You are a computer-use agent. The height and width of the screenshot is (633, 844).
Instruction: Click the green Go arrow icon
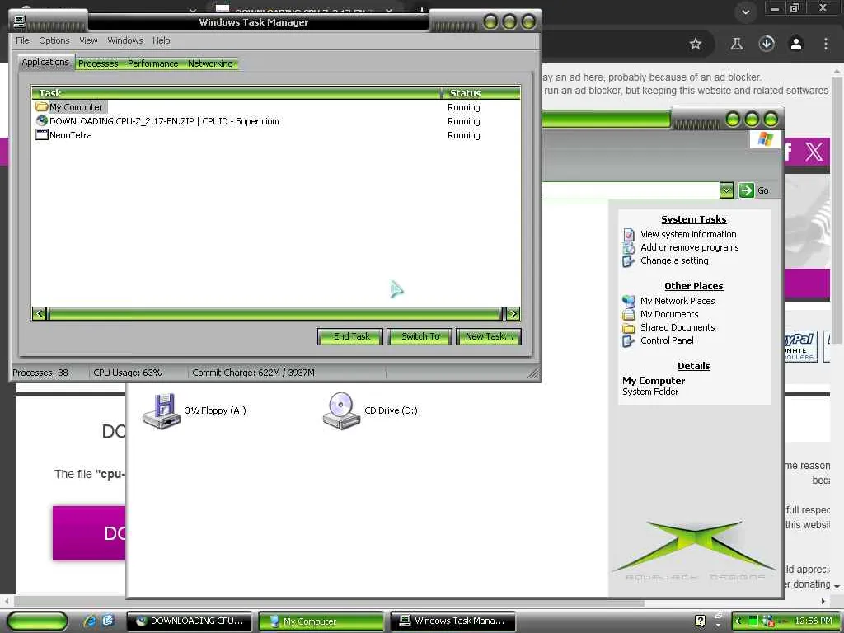click(x=746, y=190)
